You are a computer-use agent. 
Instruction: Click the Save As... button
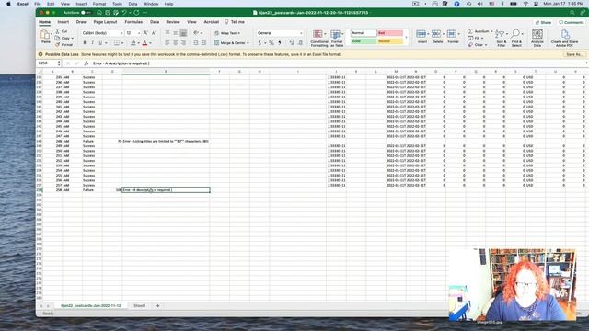point(574,54)
